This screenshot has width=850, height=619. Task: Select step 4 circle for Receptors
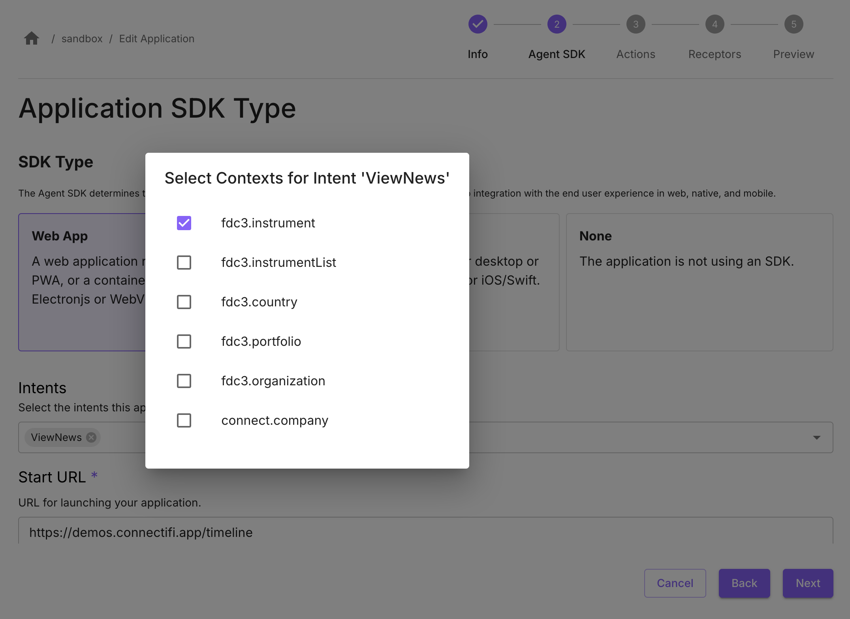coord(715,24)
